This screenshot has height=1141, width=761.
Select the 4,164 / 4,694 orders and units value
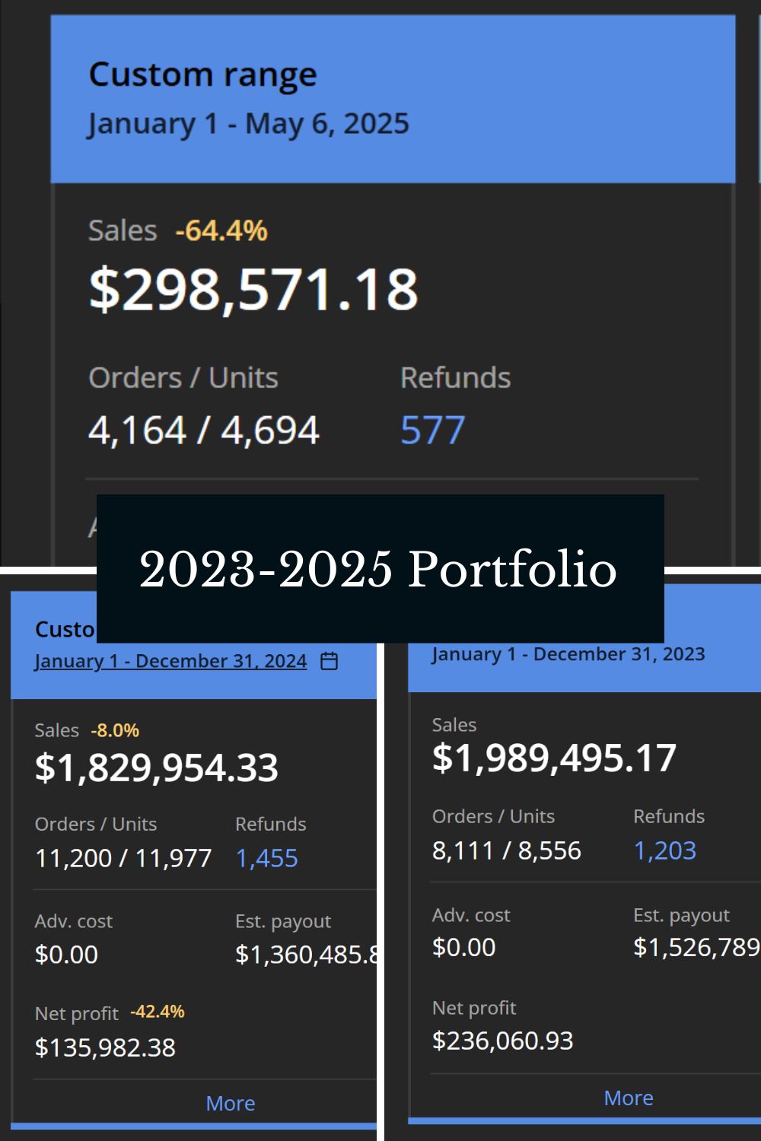tap(204, 431)
